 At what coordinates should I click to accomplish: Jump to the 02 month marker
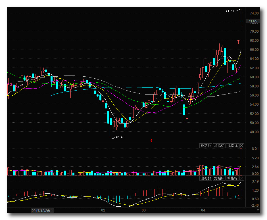tap(103, 211)
